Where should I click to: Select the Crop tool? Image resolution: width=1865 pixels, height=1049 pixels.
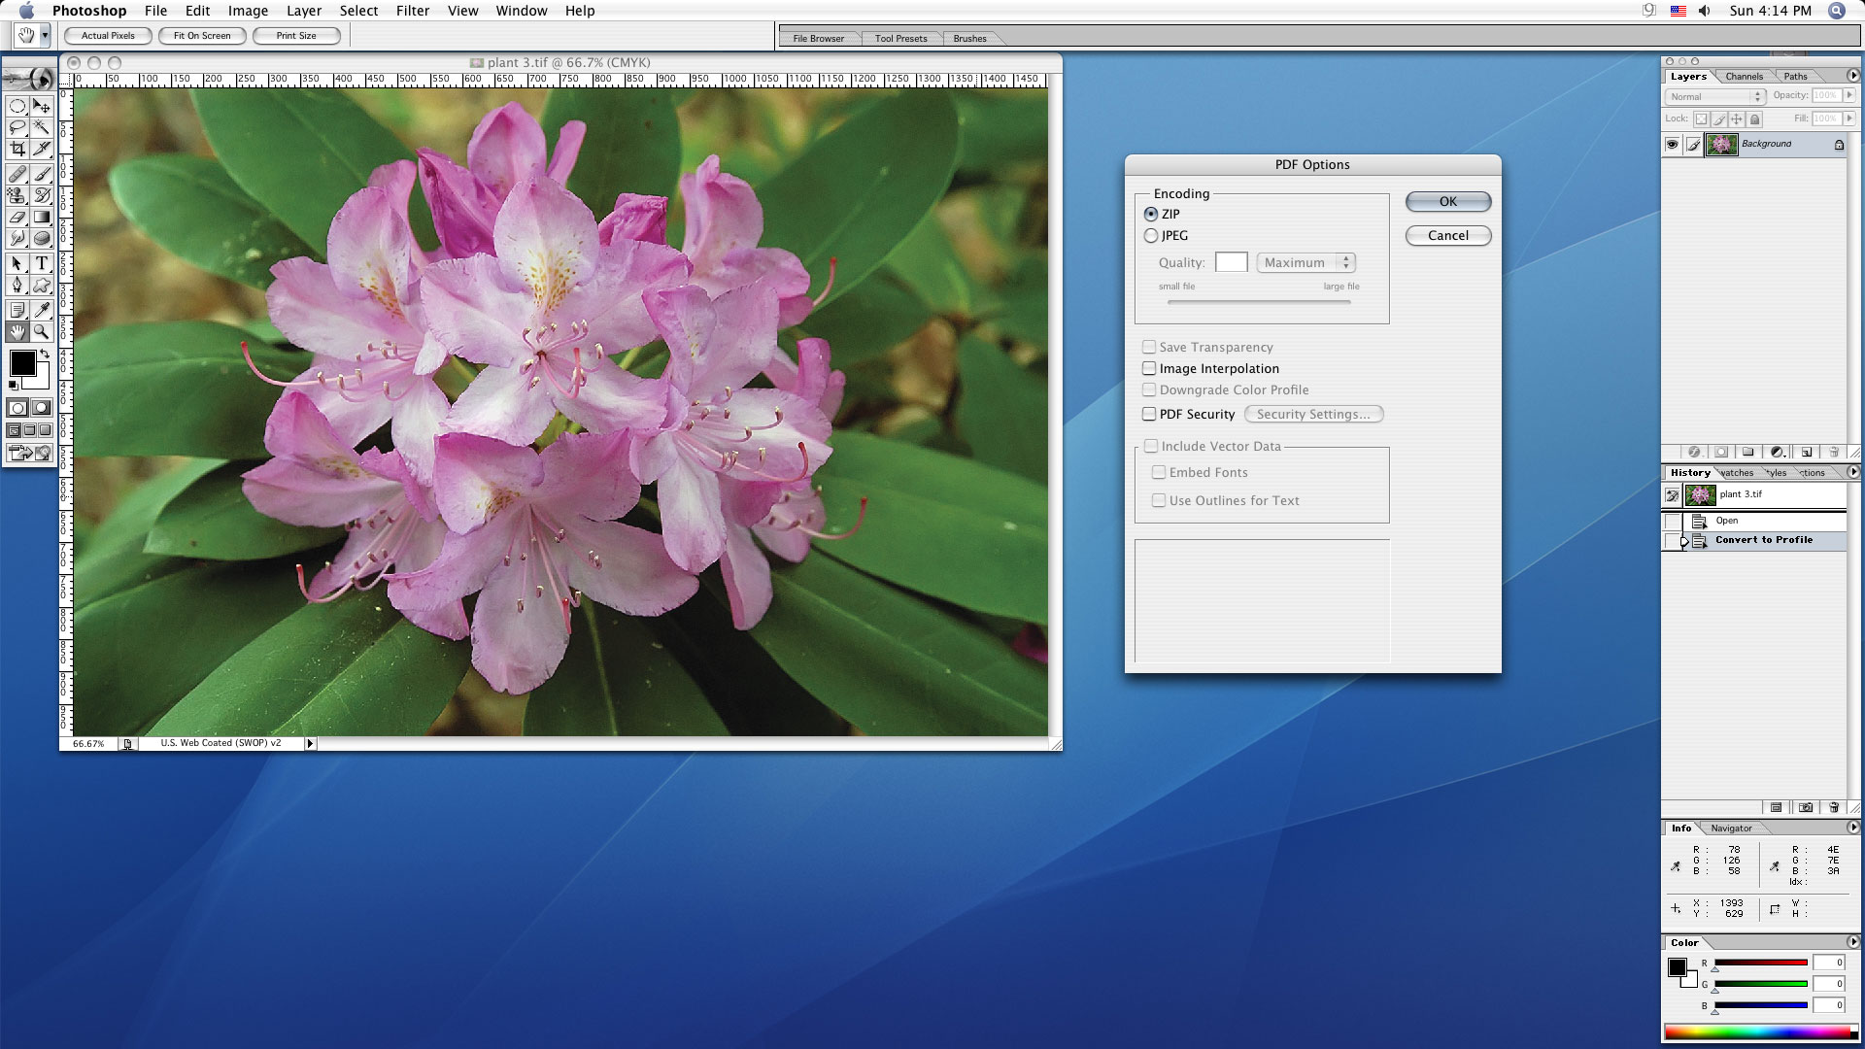[17, 151]
